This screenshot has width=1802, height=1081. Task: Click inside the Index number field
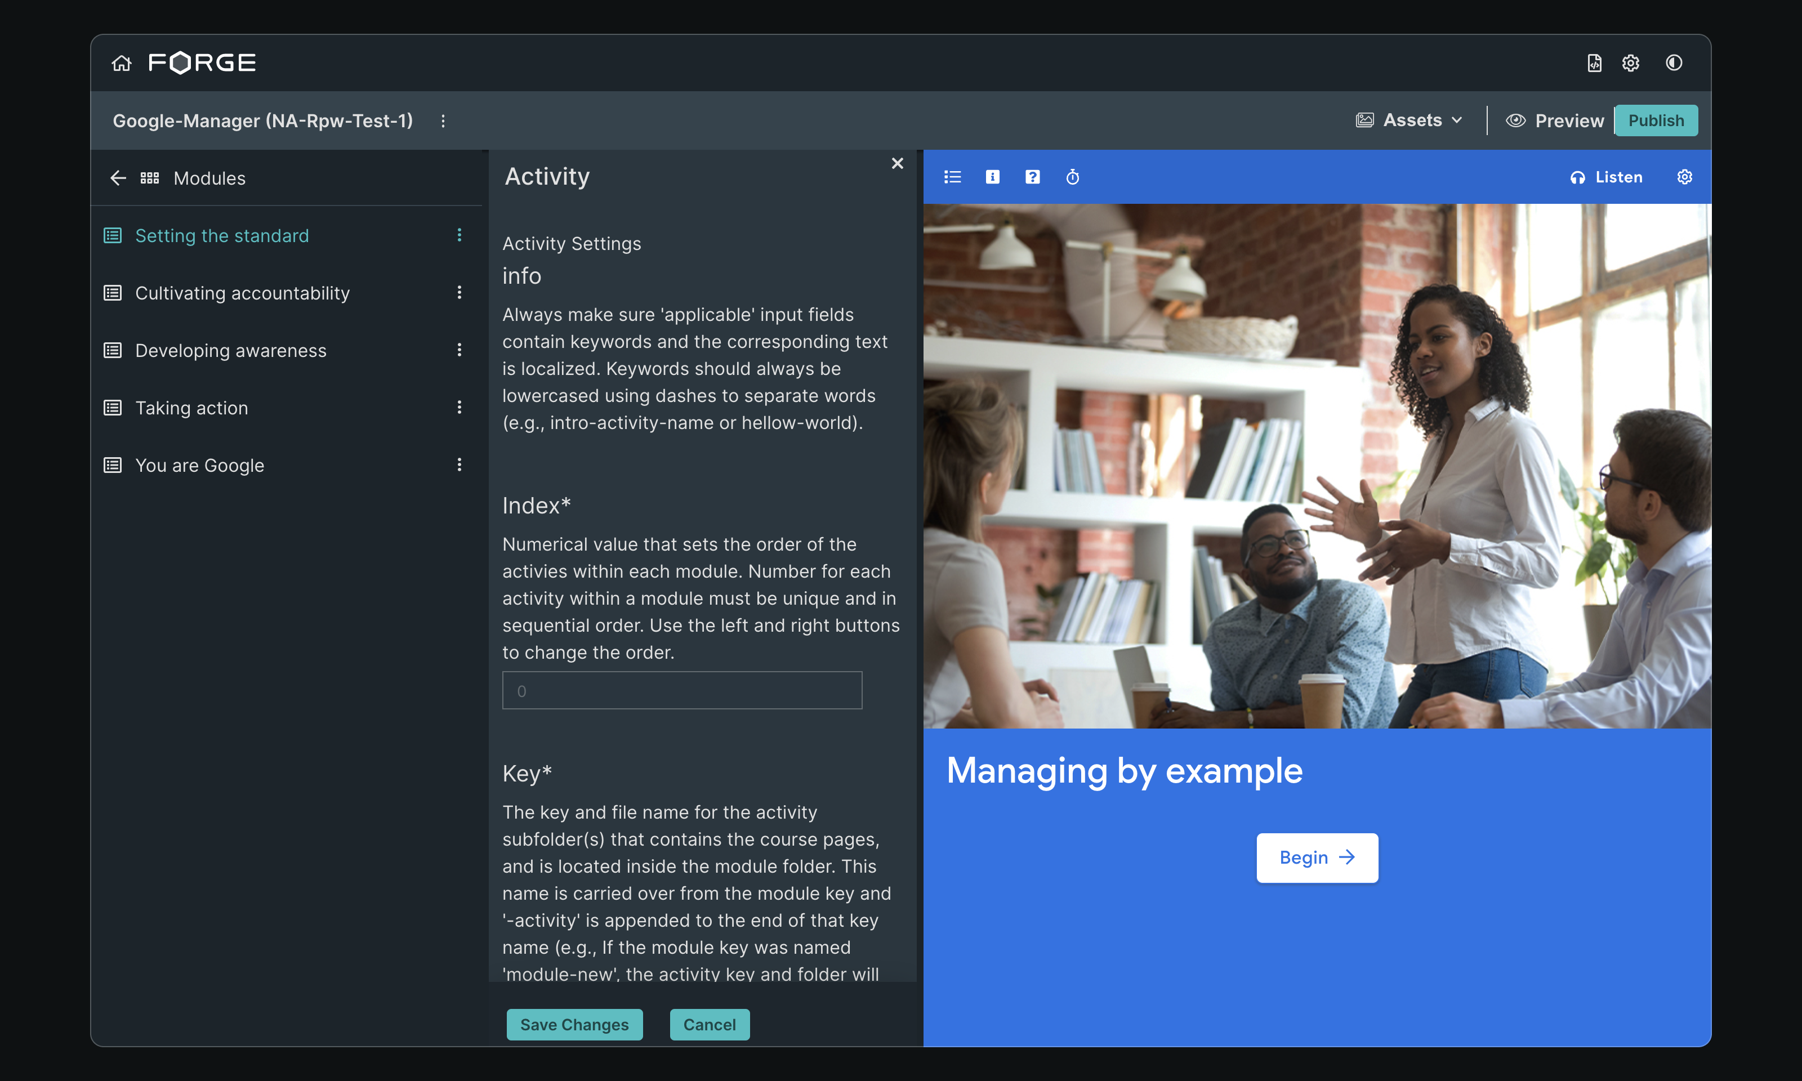coord(682,691)
